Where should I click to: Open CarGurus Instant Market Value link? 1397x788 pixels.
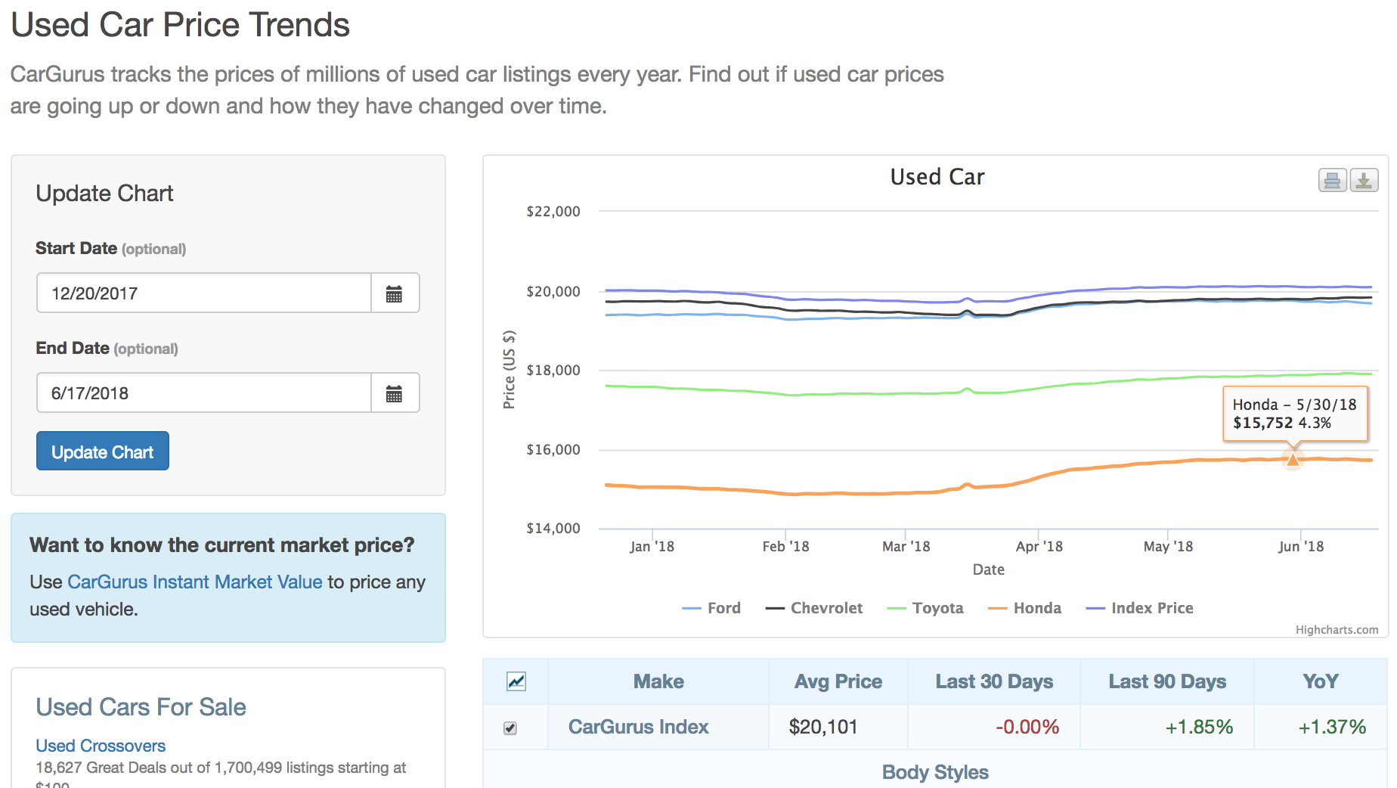click(x=195, y=582)
